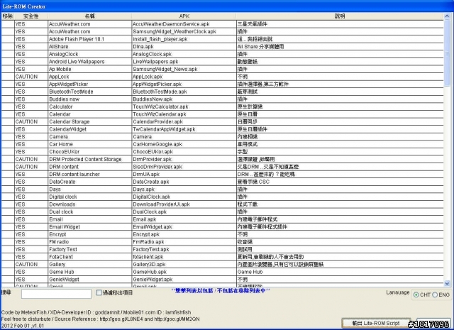This screenshot has height=330, width=454.
Task: Click DrmUA.apk cell
Action: point(184,175)
